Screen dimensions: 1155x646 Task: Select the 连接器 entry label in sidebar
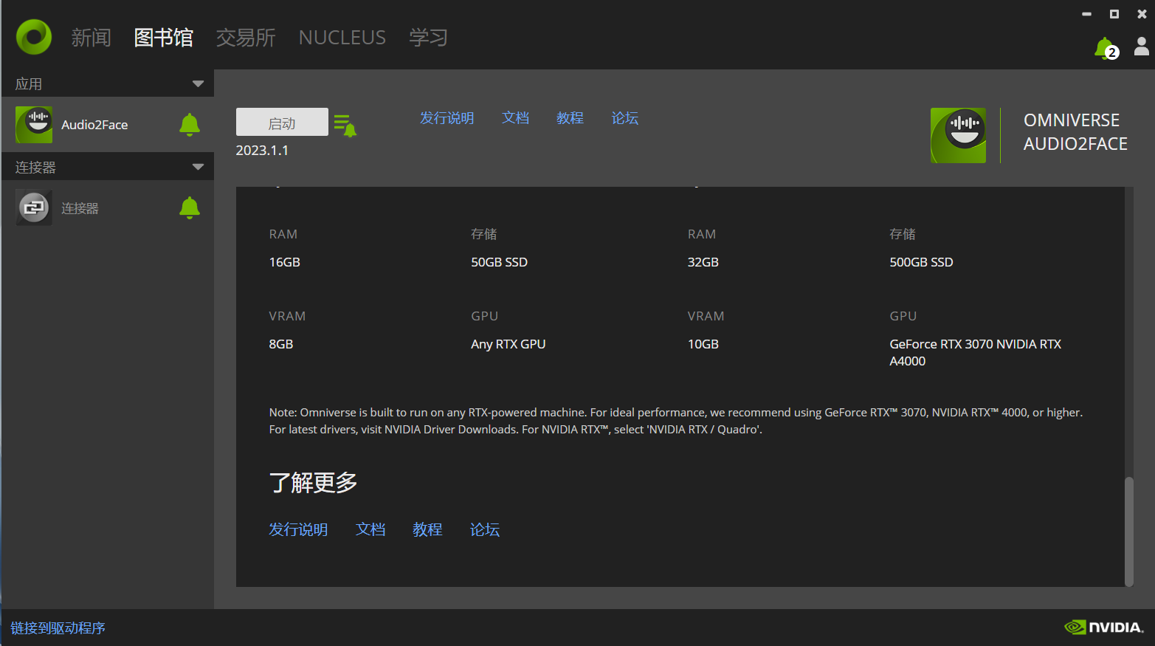click(80, 208)
